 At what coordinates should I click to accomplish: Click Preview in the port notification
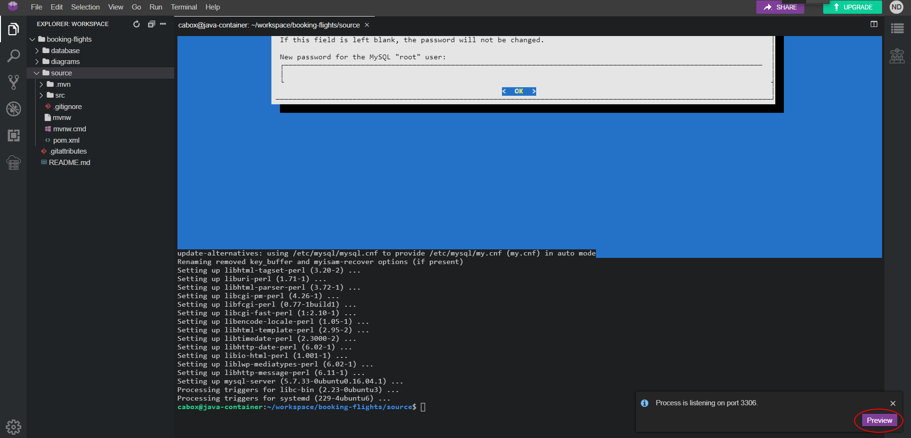click(x=879, y=420)
